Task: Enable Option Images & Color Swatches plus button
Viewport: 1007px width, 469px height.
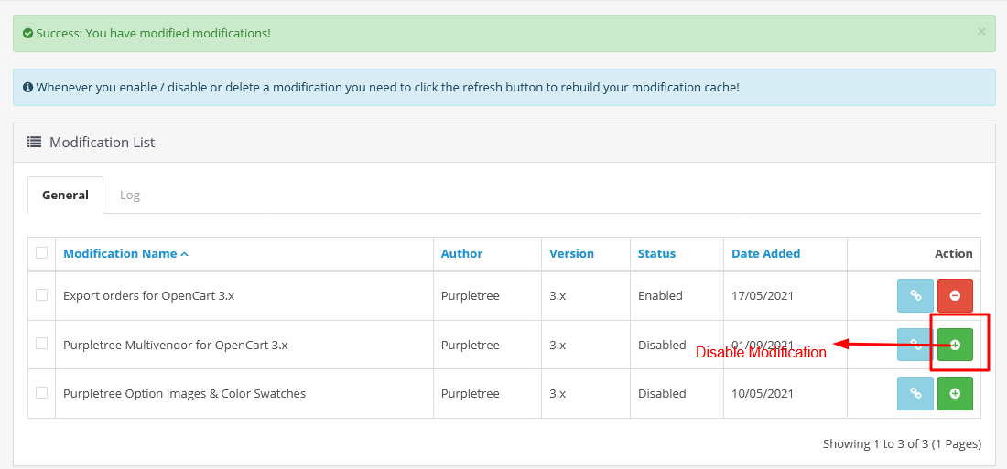Action: coord(955,393)
